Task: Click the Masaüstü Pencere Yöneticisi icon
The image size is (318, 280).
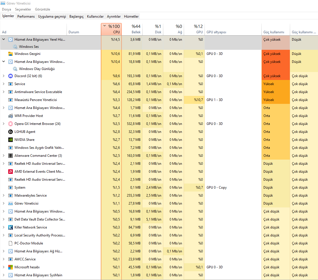Action: point(10,100)
